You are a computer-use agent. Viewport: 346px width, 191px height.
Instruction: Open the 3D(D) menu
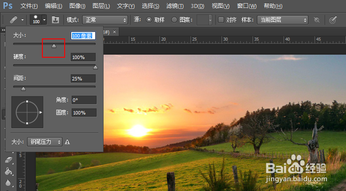(197, 6)
